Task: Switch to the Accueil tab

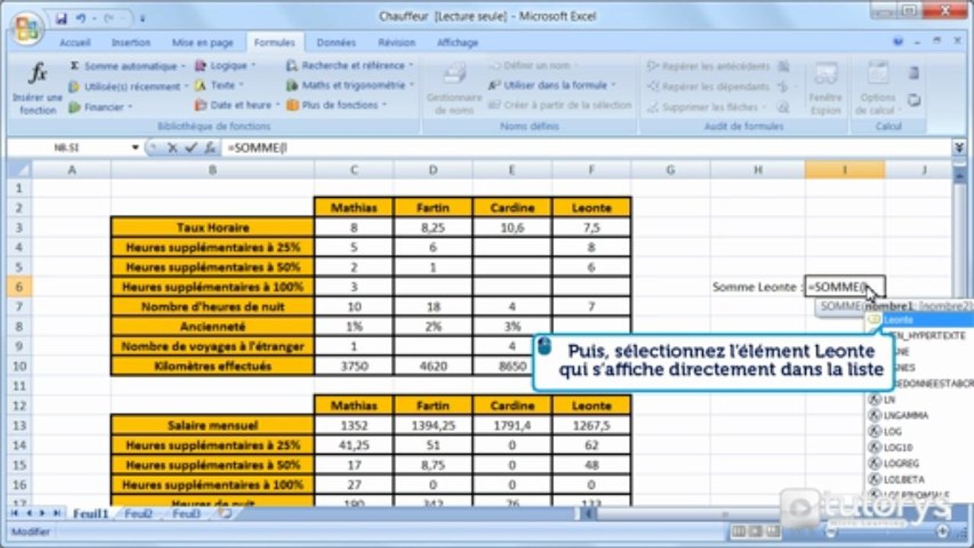Action: 75,43
